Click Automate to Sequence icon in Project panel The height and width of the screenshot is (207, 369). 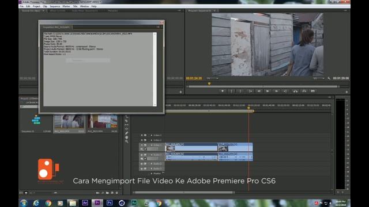coord(97,193)
